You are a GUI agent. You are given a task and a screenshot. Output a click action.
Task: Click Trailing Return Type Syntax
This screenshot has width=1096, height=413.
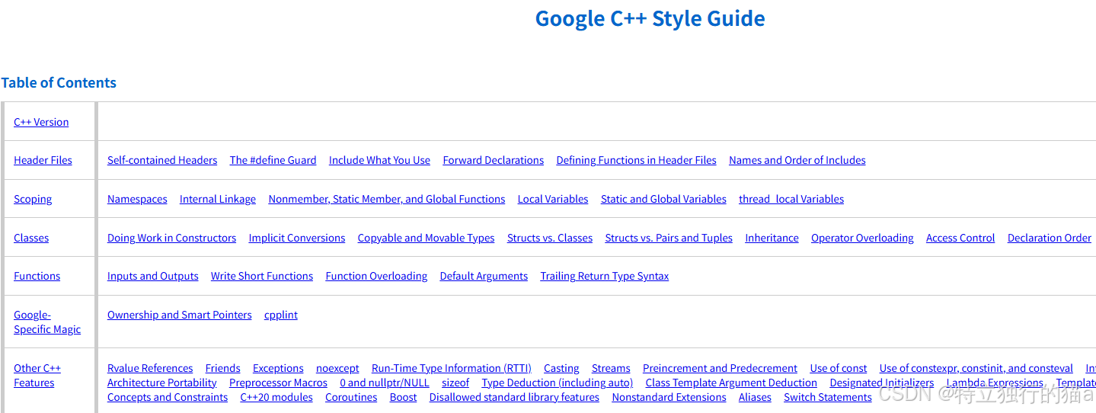pos(605,276)
